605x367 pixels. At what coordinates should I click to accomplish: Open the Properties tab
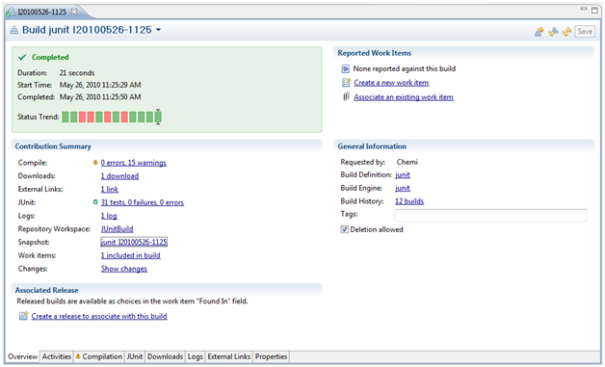click(271, 356)
